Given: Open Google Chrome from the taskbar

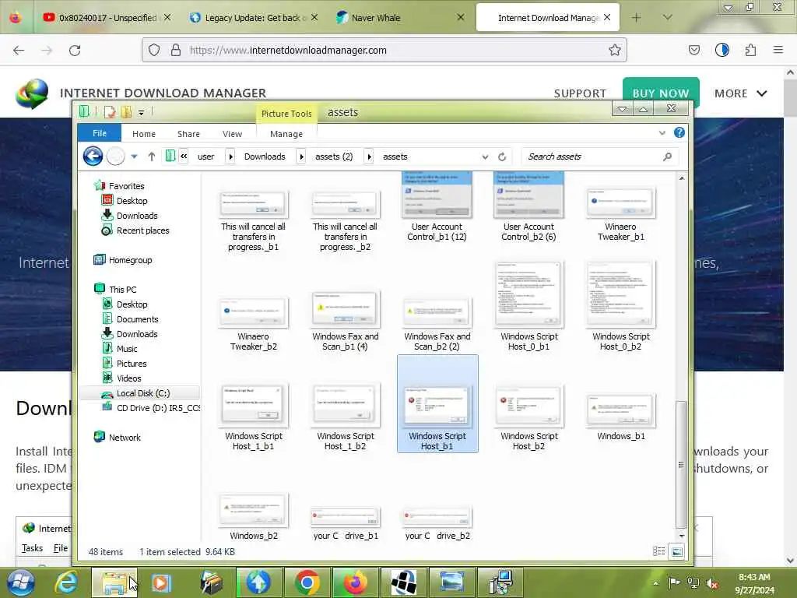Looking at the screenshot, I should 307,582.
